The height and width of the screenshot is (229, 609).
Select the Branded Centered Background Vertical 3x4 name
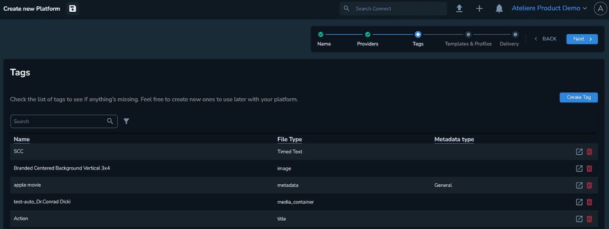62,168
